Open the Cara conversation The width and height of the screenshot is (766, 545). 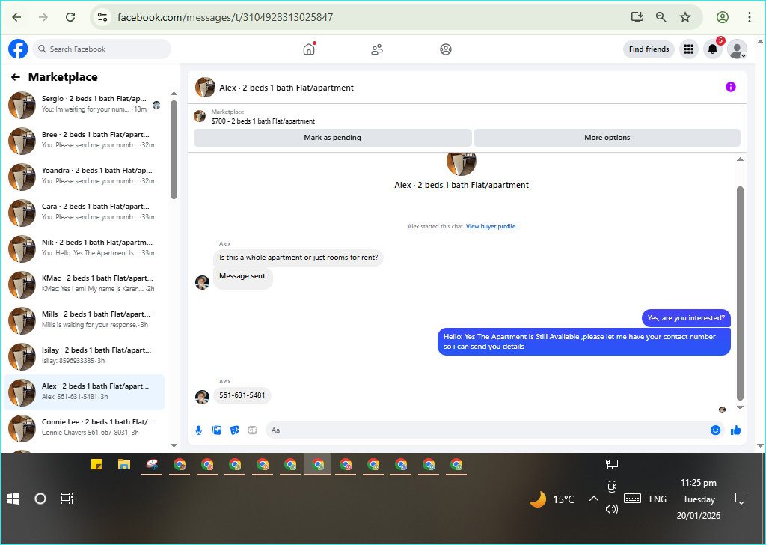pos(85,213)
